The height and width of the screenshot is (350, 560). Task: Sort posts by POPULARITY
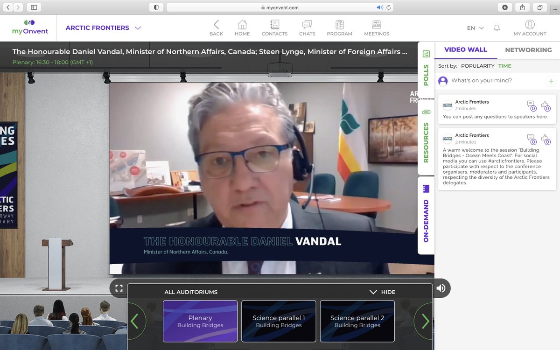pos(477,66)
